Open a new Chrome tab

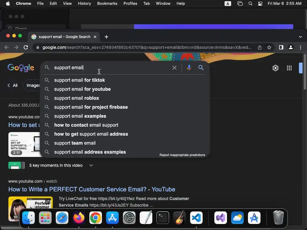pos(106,37)
